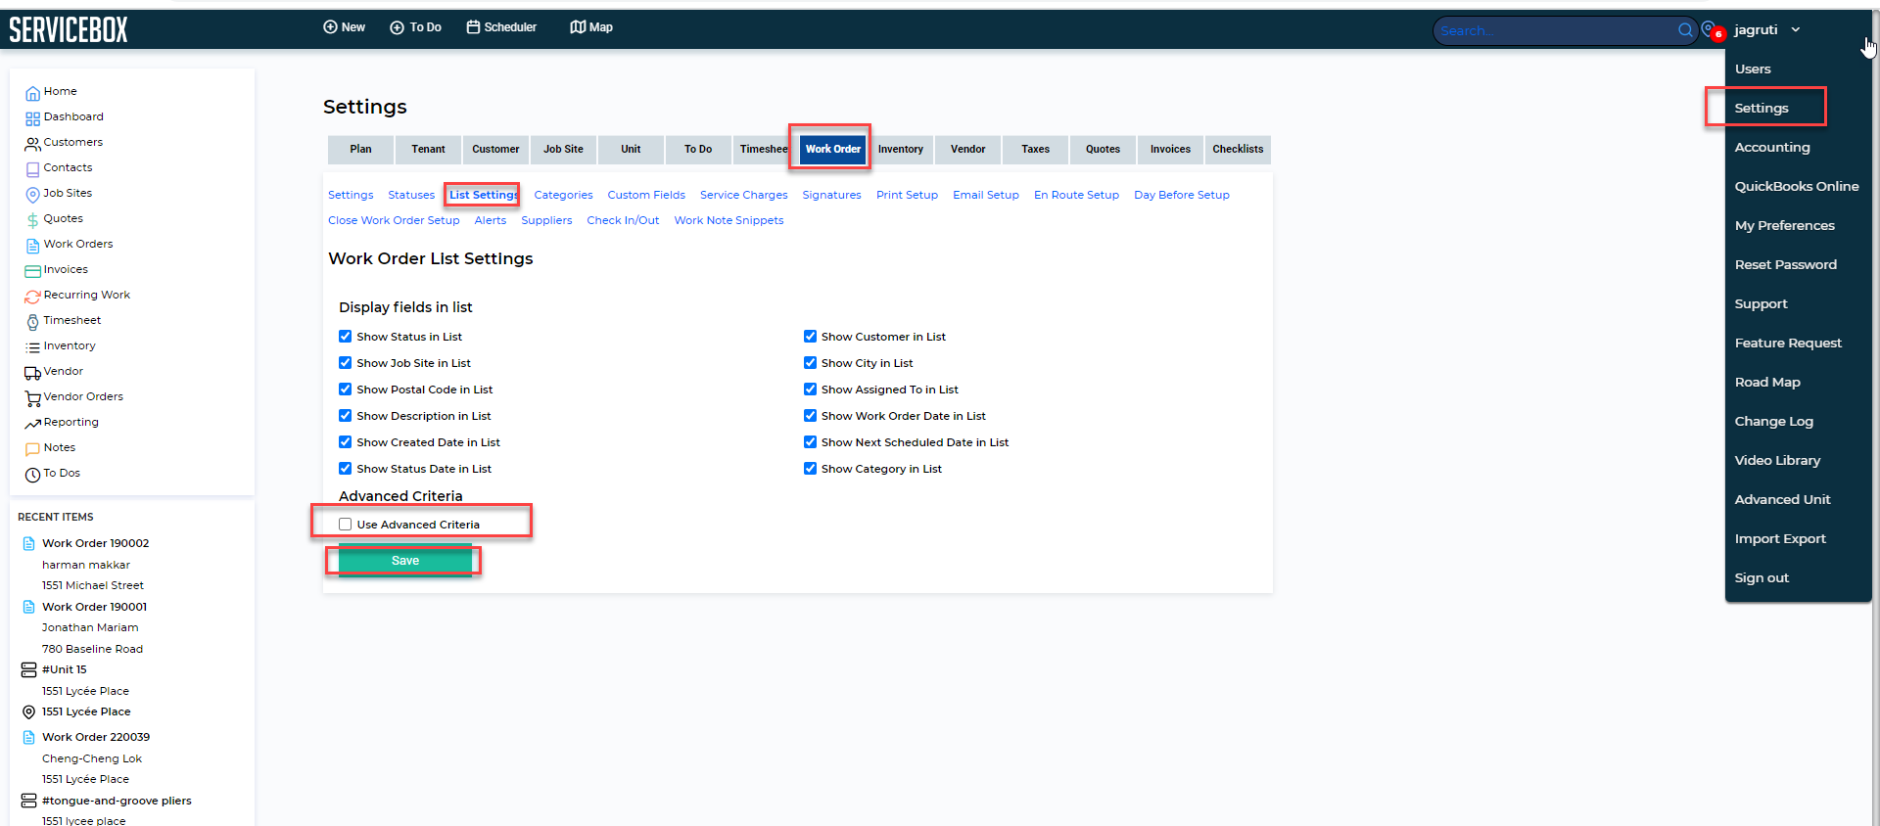Open the Custom Fields link
Screen dimensions: 1880x826
[x=646, y=195]
